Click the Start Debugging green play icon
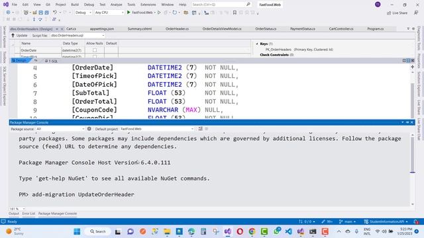The width and height of the screenshot is (424, 238). (x=129, y=13)
